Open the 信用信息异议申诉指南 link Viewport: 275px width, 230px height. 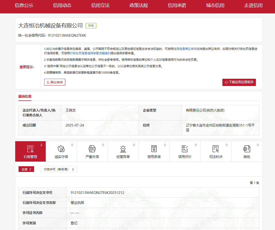click(186, 49)
